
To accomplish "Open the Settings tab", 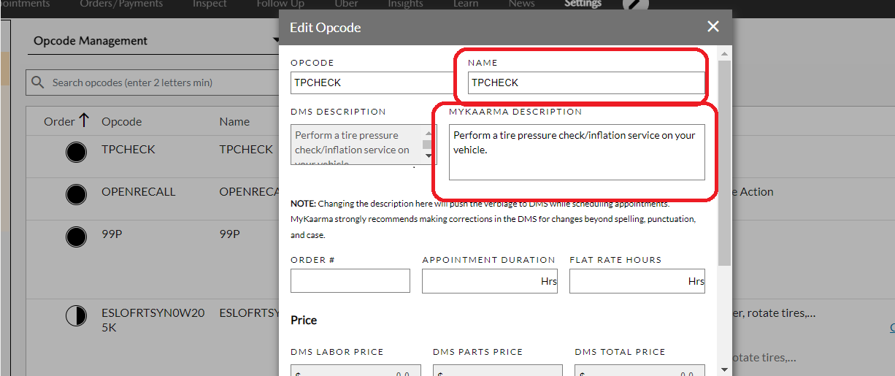I will (x=583, y=4).
